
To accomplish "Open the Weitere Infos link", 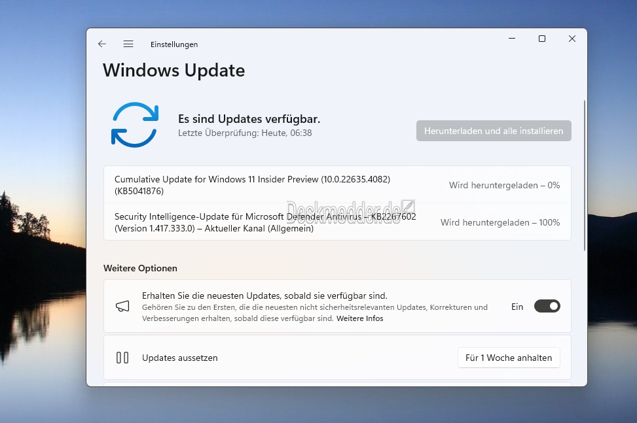I will point(359,318).
